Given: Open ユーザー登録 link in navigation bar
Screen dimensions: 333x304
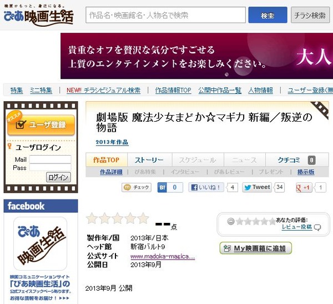Looking at the screenshot, I should 310,90.
